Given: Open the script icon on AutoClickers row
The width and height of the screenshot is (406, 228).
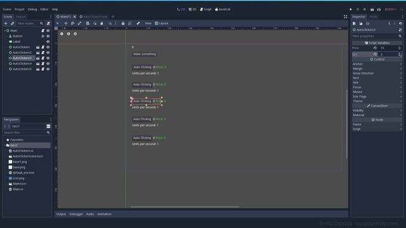Looking at the screenshot, I should [x=43, y=47].
